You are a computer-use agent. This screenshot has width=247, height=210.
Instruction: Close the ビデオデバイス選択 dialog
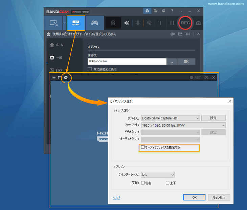(x=230, y=101)
